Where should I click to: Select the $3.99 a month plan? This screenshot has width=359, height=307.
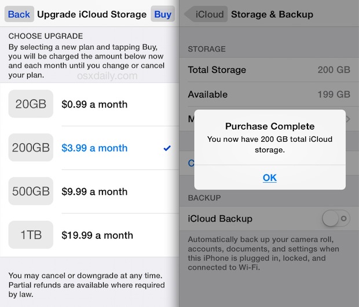[x=94, y=148]
